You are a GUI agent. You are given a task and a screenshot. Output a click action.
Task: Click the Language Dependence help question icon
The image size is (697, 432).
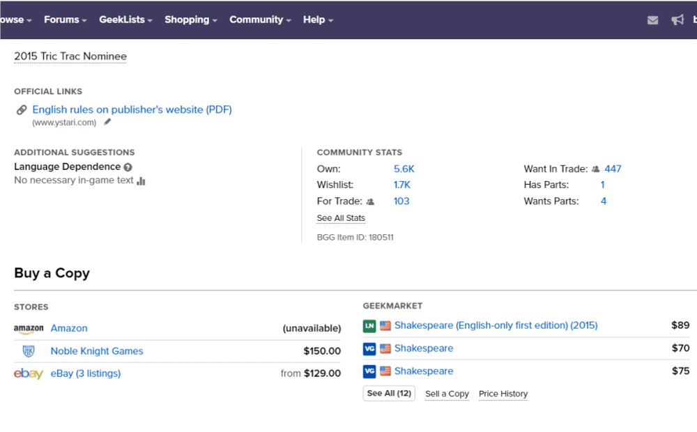[128, 167]
